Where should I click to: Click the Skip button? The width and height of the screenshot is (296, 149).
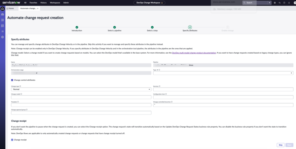tap(281, 145)
